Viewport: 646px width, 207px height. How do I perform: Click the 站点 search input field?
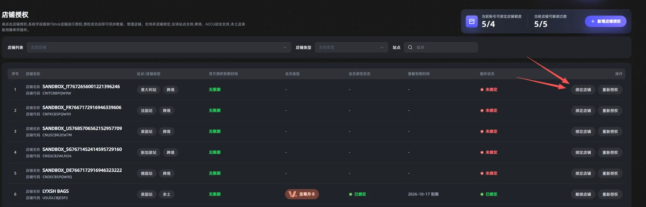click(441, 47)
